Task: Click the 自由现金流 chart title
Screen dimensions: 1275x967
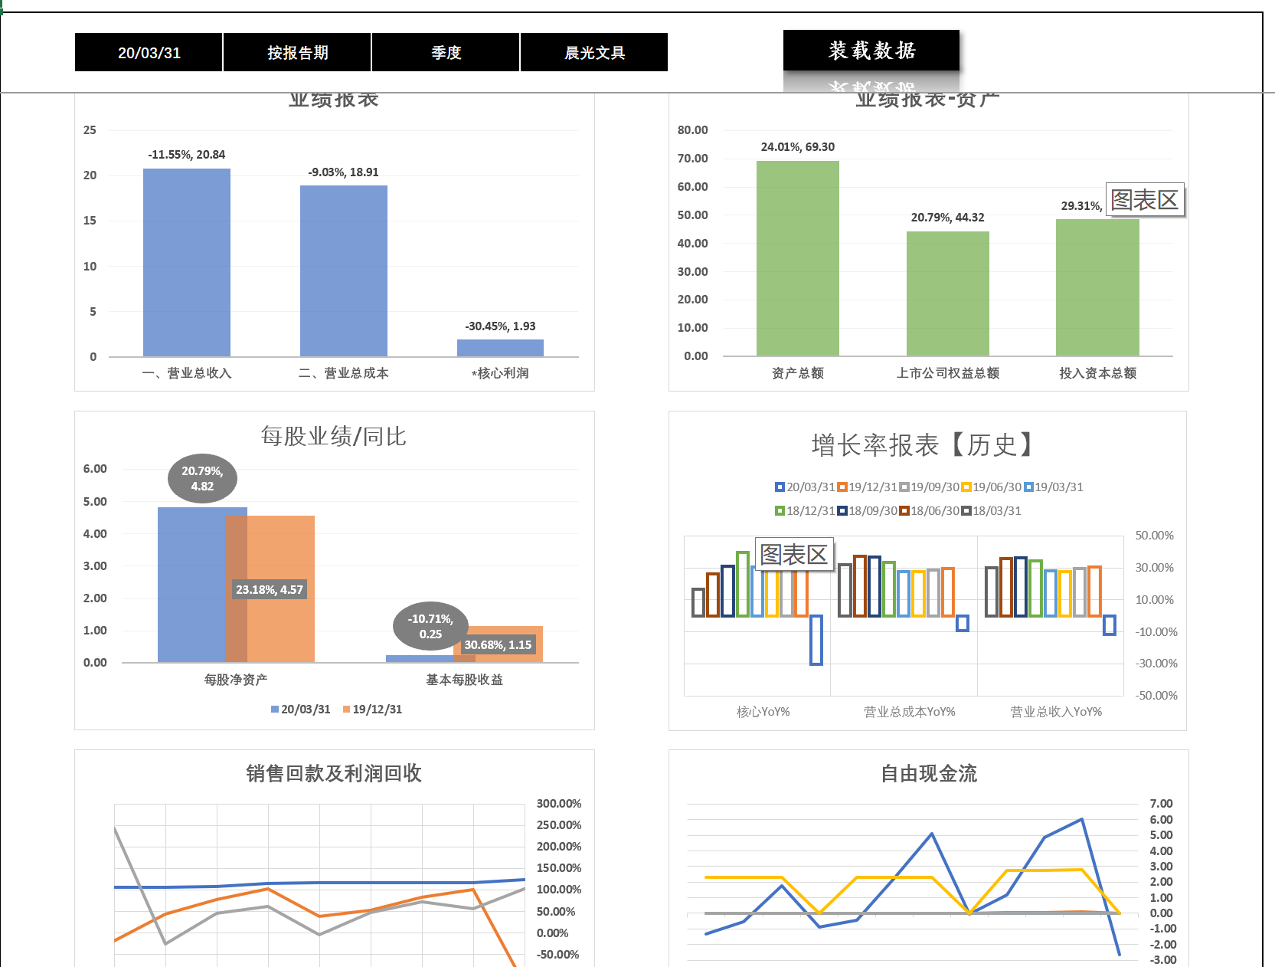Action: pos(928,773)
